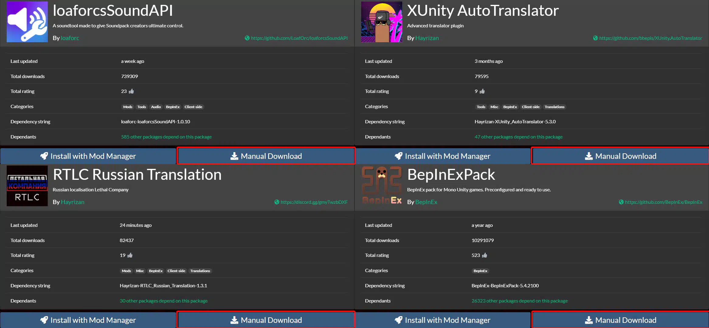
Task: Click the RTLC Russian Translation package icon
Action: coord(27,186)
